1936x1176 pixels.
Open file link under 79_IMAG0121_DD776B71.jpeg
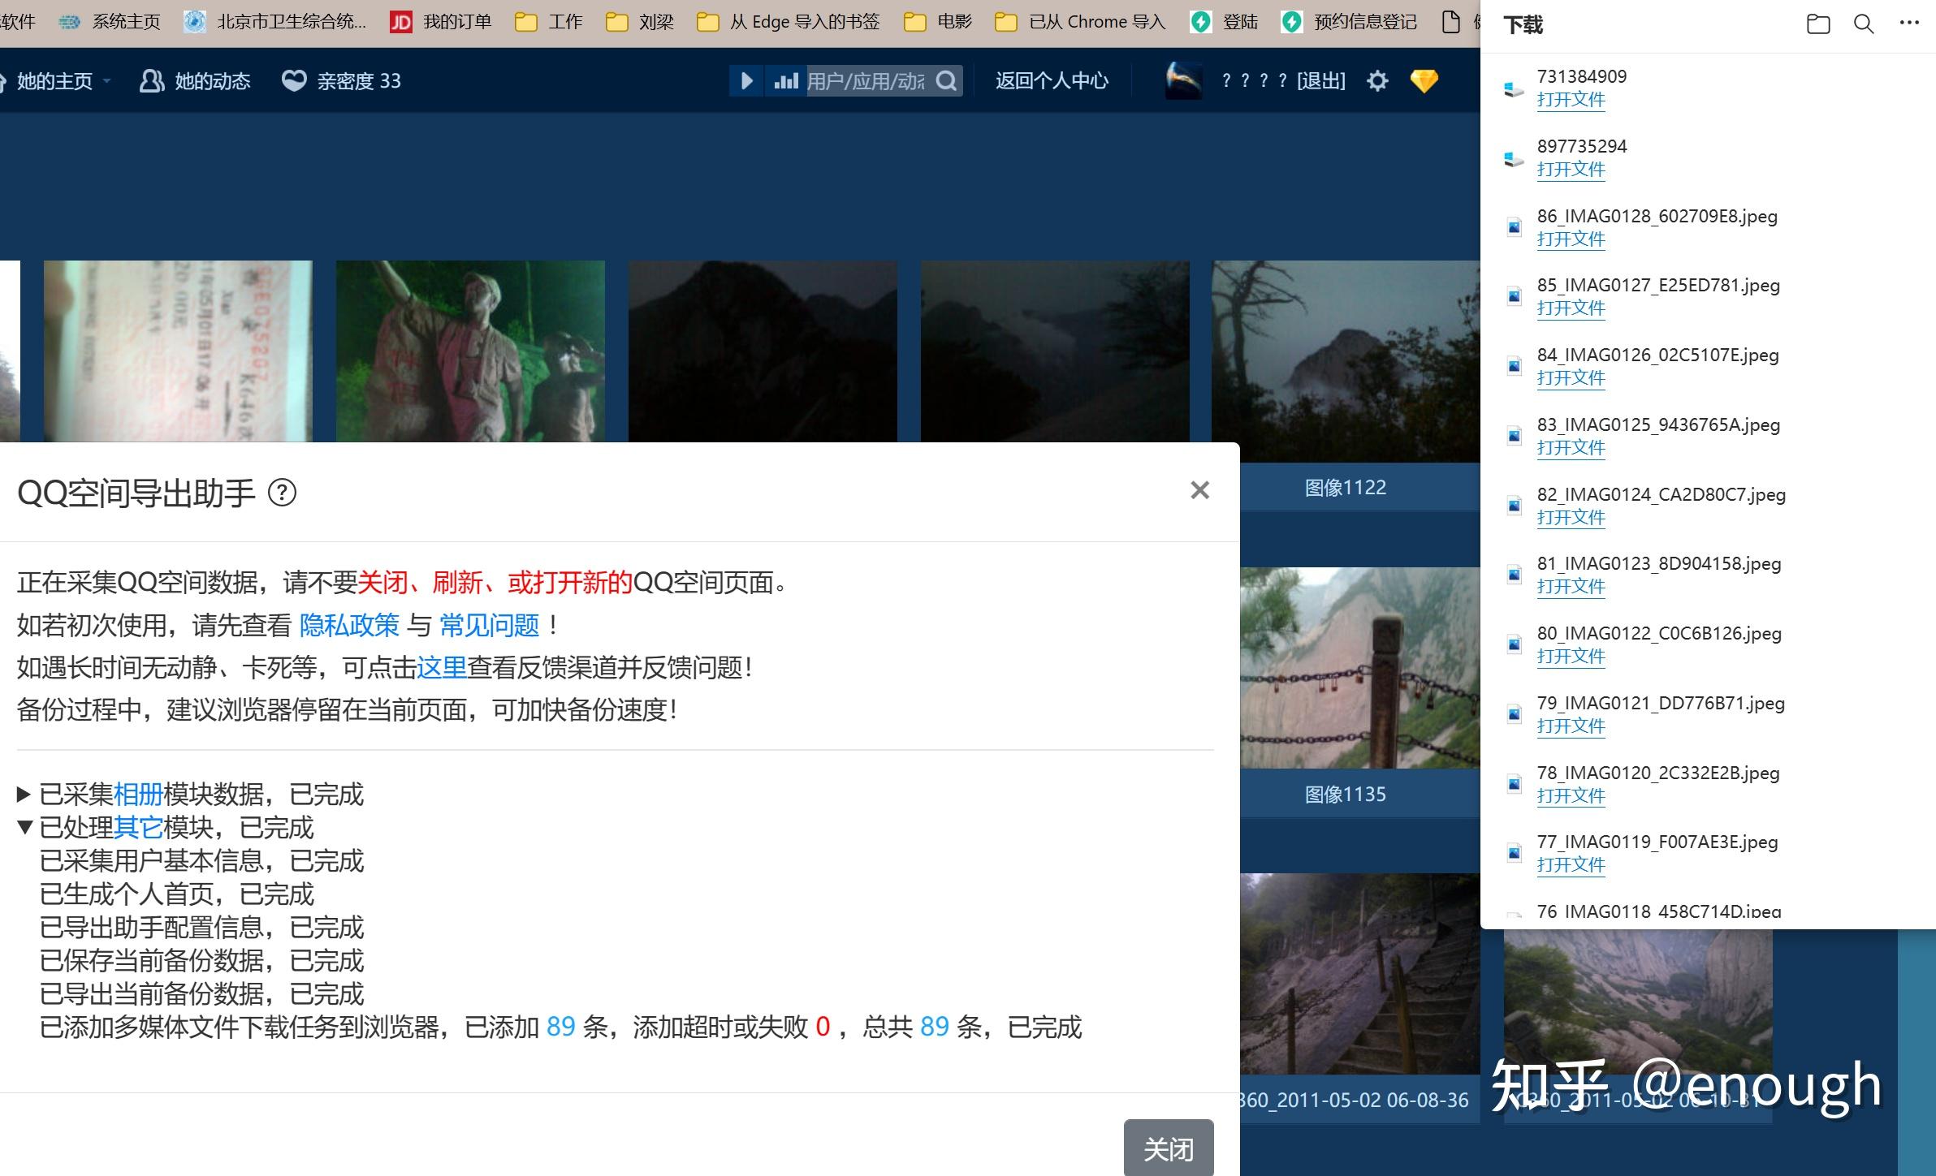[x=1571, y=726]
